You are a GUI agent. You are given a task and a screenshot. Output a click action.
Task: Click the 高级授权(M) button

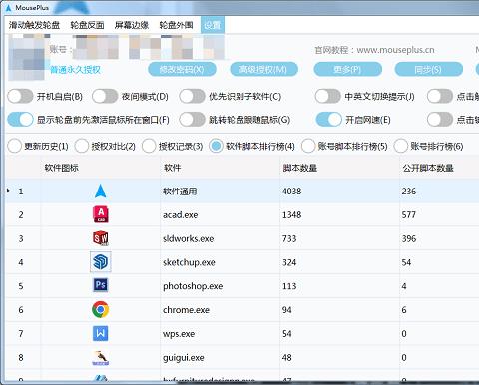click(263, 70)
